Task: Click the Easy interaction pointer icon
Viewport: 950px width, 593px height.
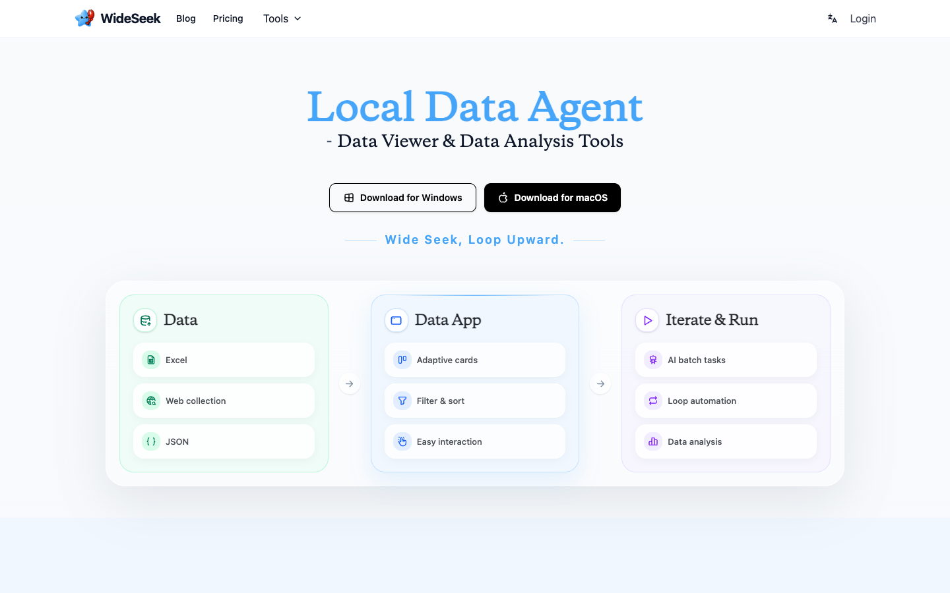Action: click(x=402, y=441)
